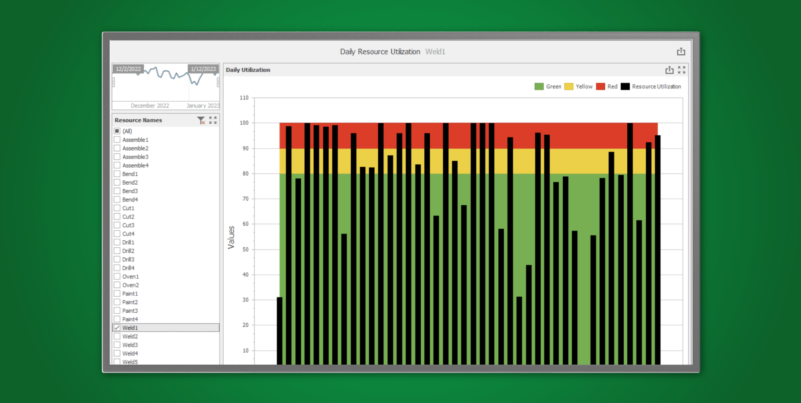Click the 12/2/2022 date label
801x403 pixels.
tap(128, 68)
